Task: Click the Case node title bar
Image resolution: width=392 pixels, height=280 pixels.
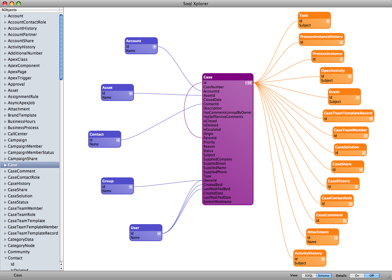Action: pyautogui.click(x=228, y=77)
